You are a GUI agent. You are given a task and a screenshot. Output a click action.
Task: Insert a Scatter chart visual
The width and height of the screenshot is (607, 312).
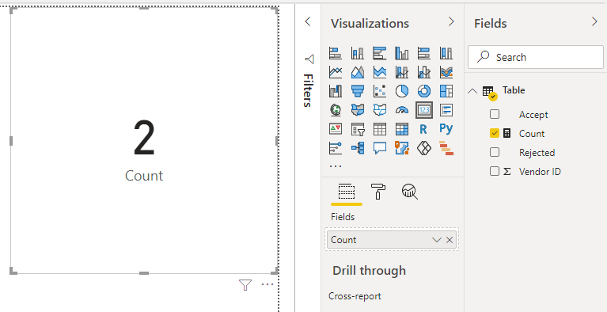coord(380,91)
